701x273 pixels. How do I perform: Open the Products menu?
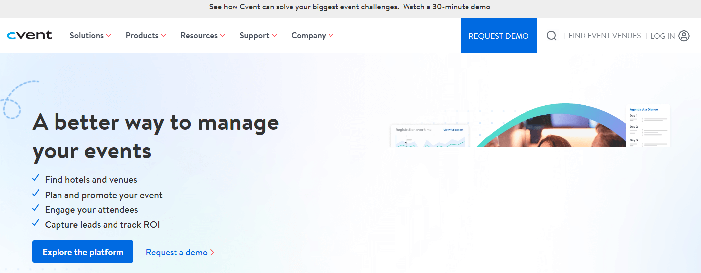[x=146, y=36]
